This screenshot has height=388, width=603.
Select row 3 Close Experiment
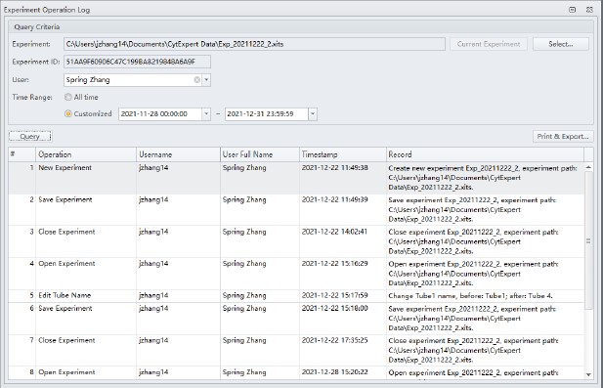(x=296, y=241)
